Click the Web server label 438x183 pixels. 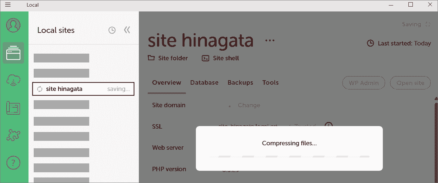(168, 147)
